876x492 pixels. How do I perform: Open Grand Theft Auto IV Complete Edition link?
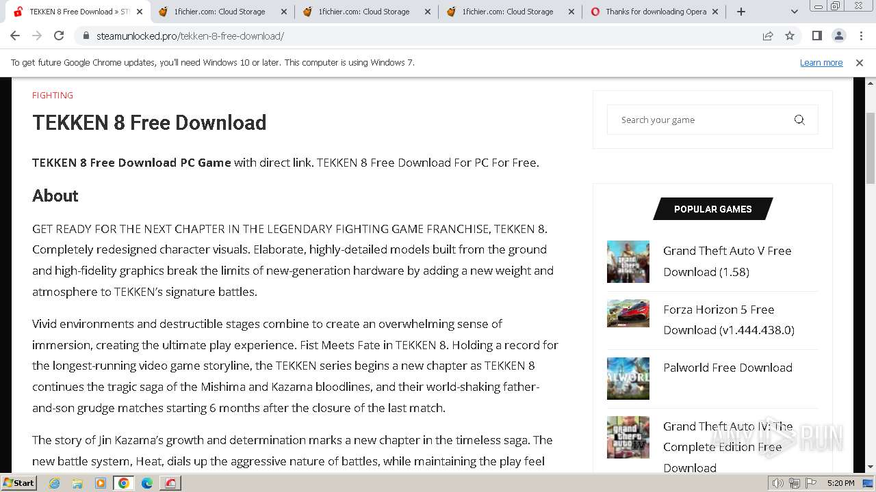tap(727, 447)
